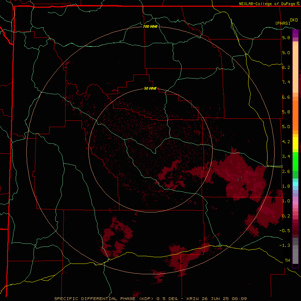Click the -0.5 legend value
301x301 pixels.
point(285,231)
